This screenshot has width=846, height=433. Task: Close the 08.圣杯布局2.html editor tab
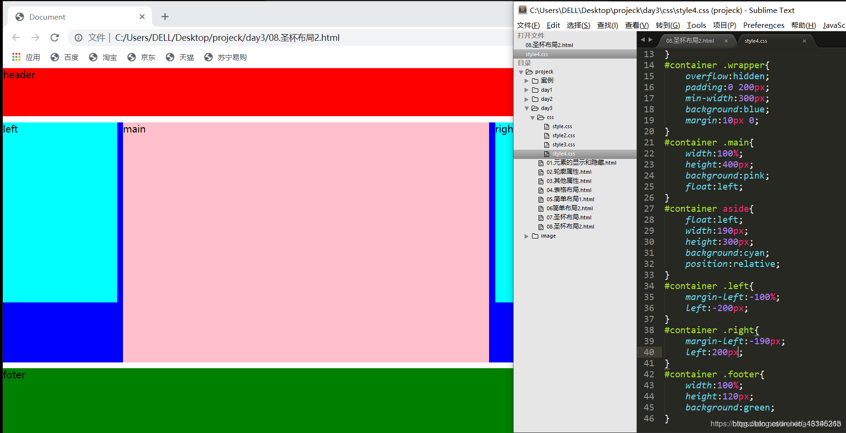pyautogui.click(x=726, y=41)
